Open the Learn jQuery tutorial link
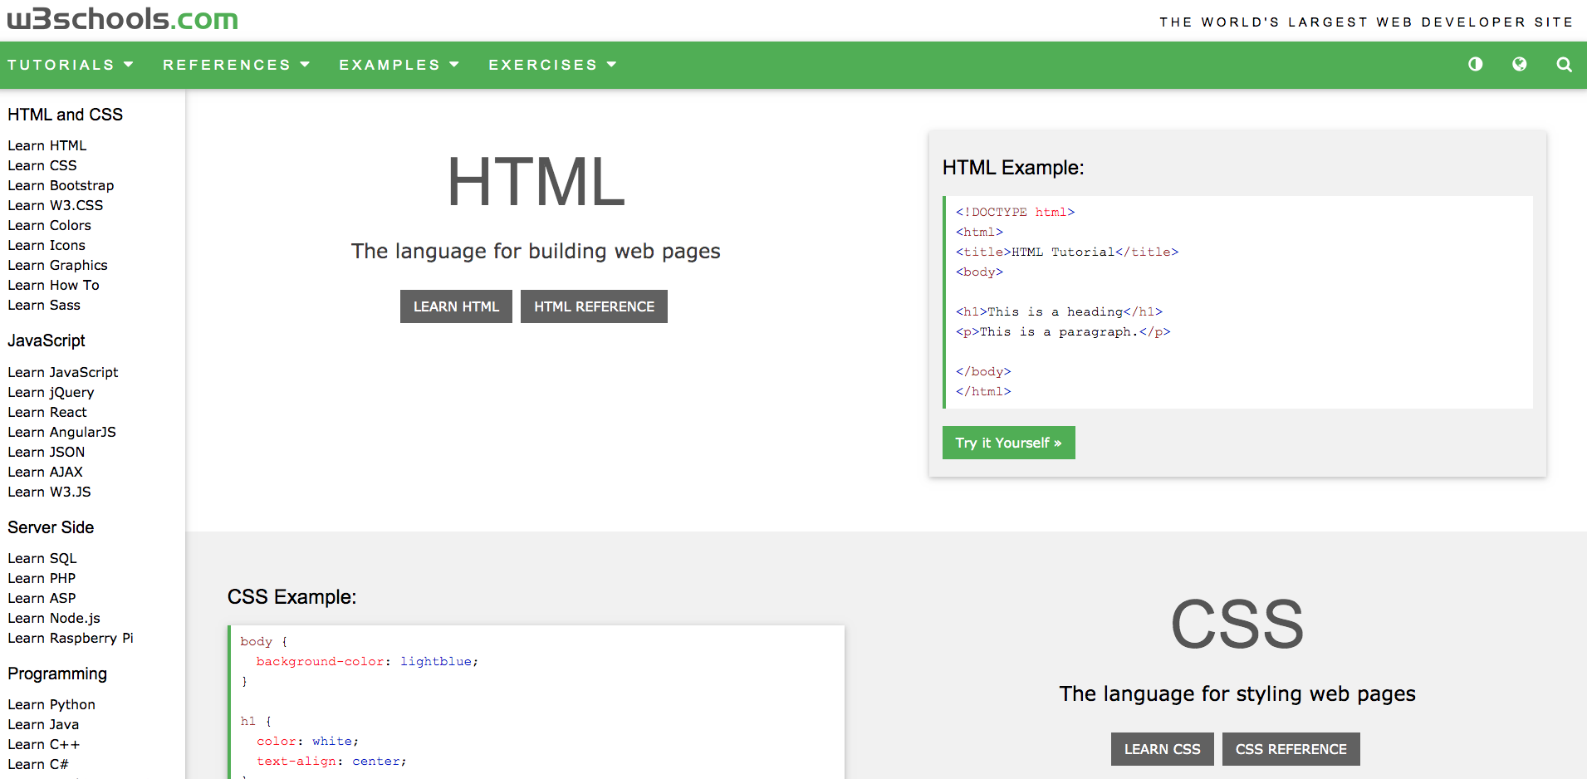 click(x=51, y=392)
